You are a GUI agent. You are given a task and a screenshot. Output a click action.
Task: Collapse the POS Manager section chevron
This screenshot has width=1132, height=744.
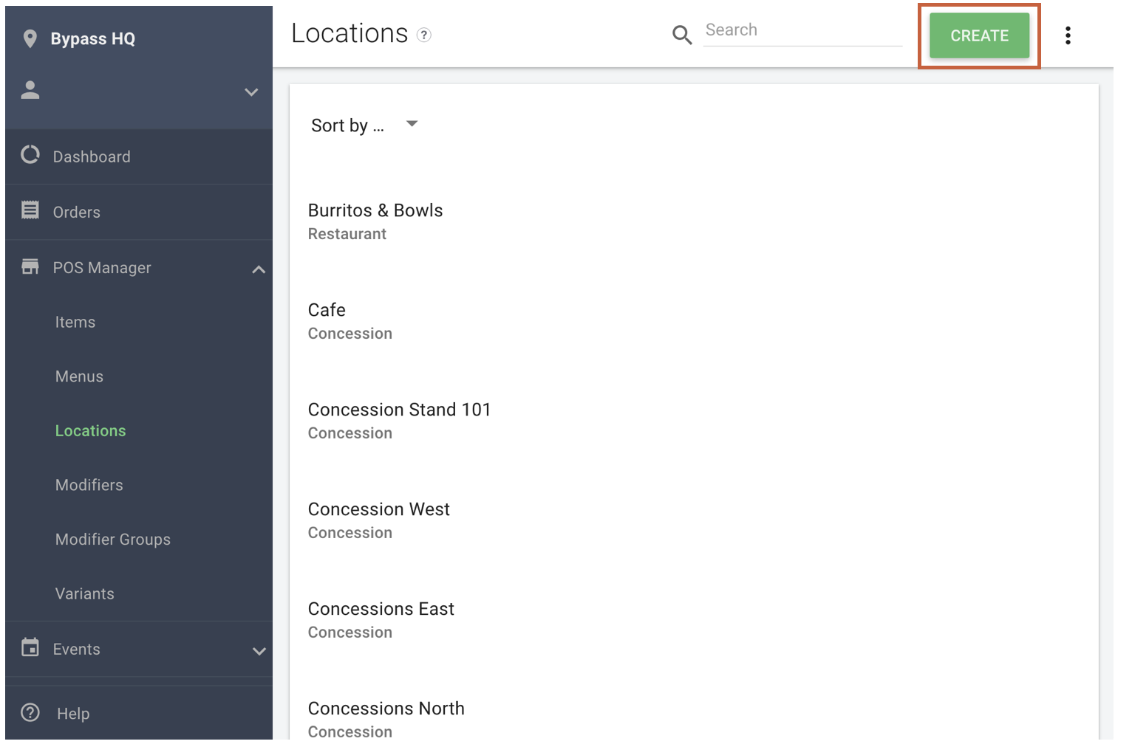(x=258, y=269)
